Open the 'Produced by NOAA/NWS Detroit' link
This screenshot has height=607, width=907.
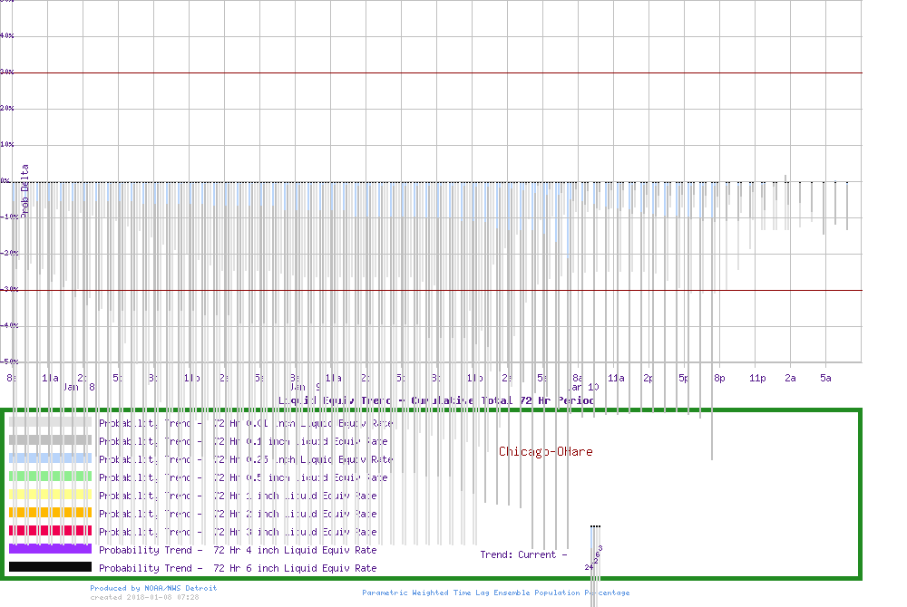[x=153, y=588]
